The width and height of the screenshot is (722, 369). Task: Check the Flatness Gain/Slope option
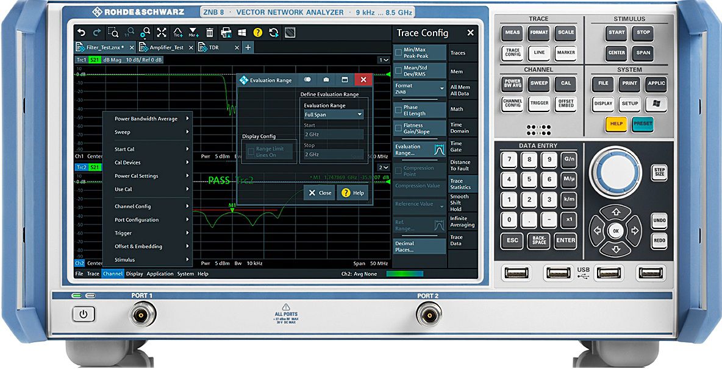399,128
